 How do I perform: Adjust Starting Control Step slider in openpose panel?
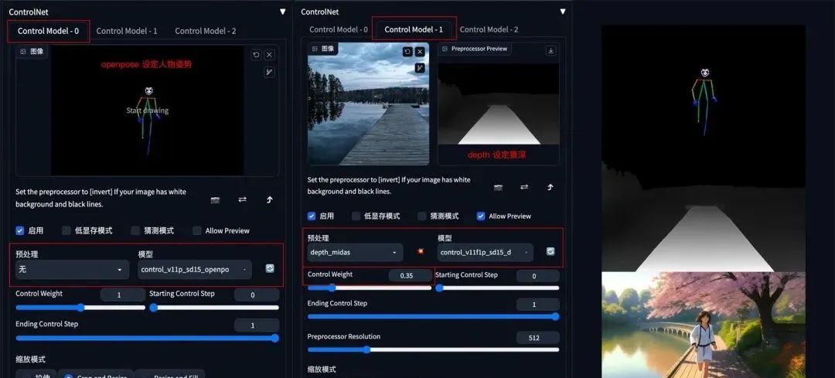pyautogui.click(x=214, y=307)
